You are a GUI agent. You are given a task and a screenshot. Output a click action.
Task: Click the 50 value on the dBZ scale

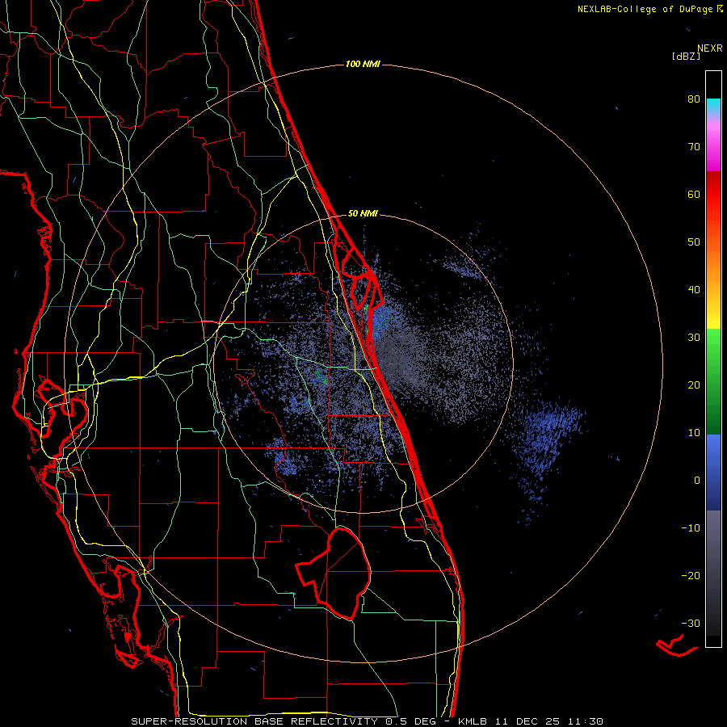point(694,242)
